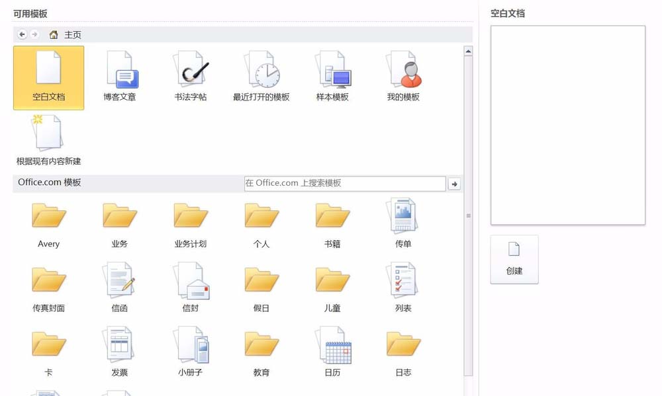Select 根据现有内容新建 new from existing
The width and height of the screenshot is (662, 396).
(48, 141)
